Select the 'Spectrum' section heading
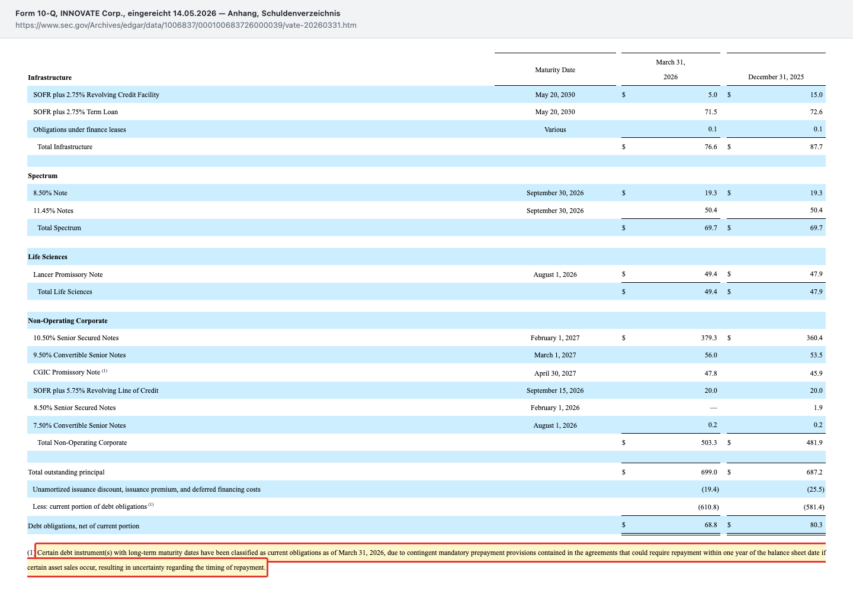The width and height of the screenshot is (853, 594). pos(43,176)
